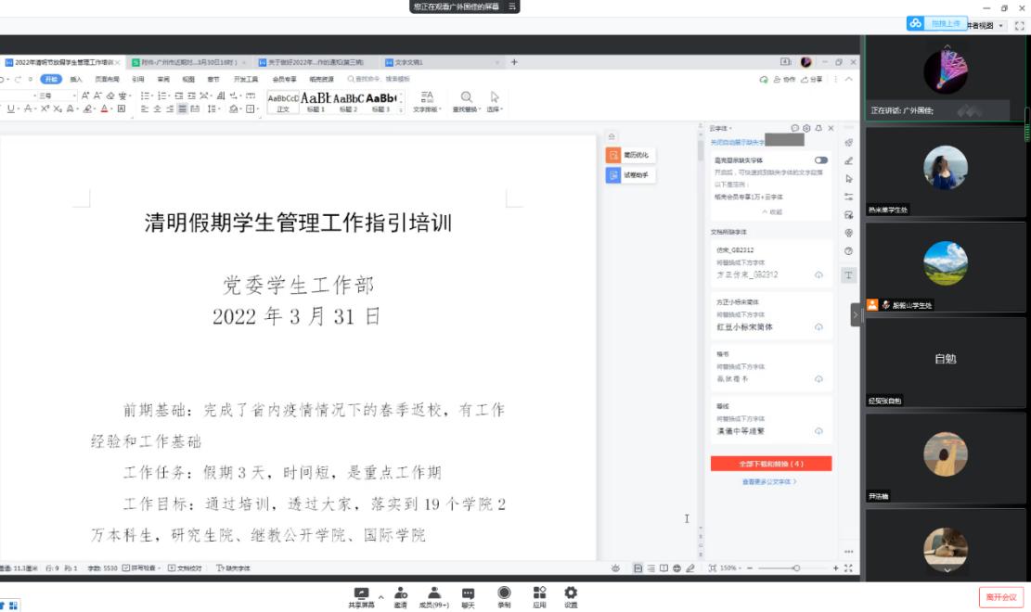
Task: Toggle the 高亮显示缺失字体 switch
Action: pos(820,160)
